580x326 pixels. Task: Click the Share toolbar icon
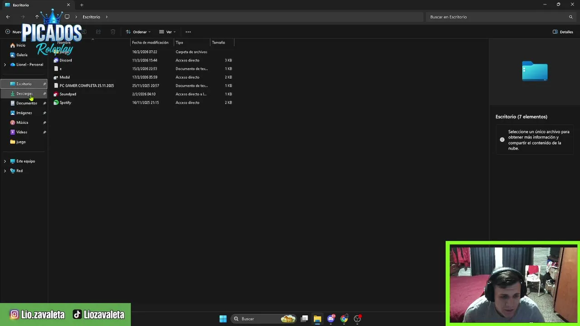(98, 32)
